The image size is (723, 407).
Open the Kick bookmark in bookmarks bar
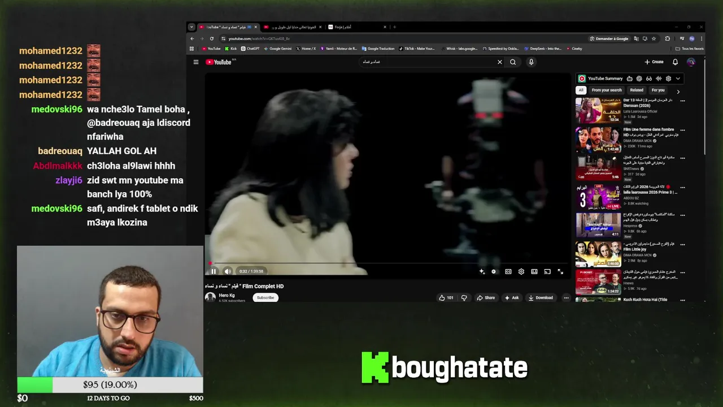tap(231, 49)
